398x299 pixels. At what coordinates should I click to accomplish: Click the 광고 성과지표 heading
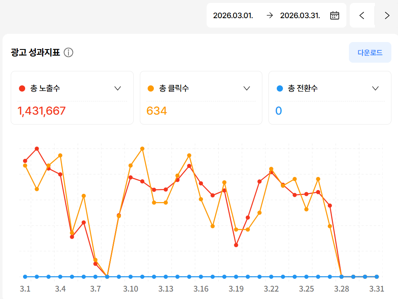[35, 52]
